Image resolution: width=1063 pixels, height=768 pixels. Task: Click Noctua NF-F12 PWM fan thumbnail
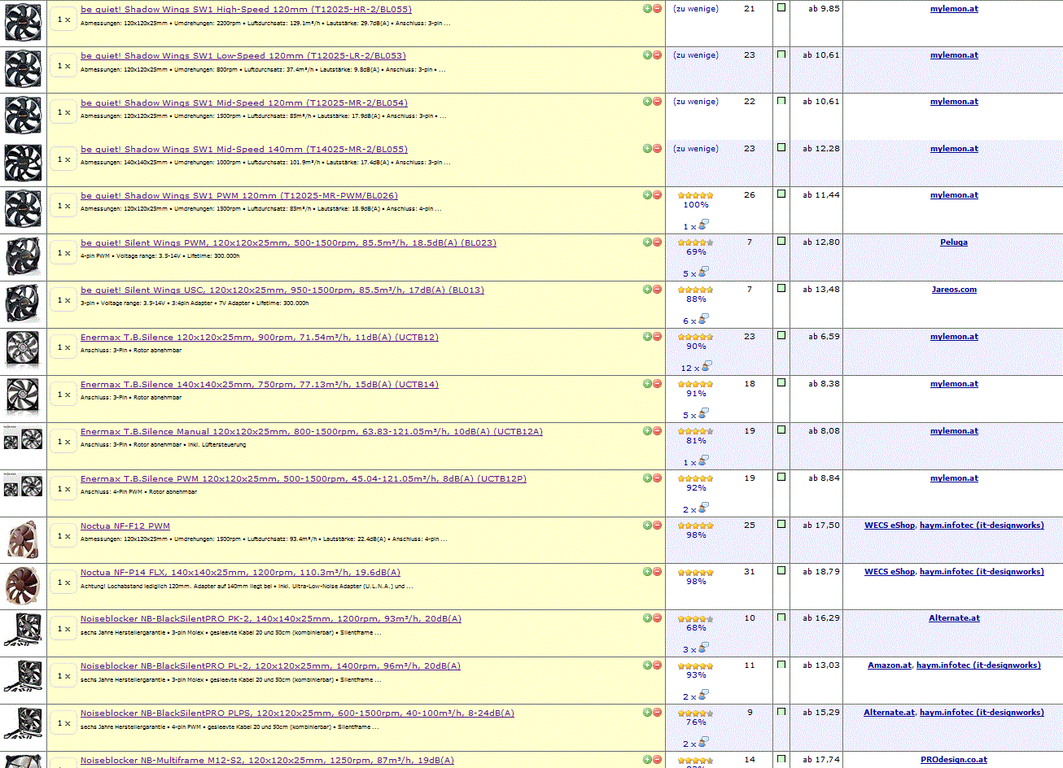pyautogui.click(x=23, y=538)
